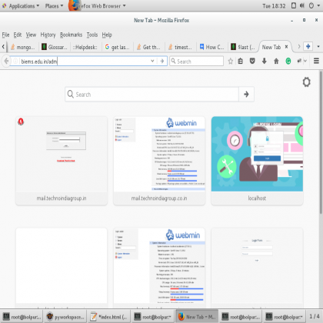The image size is (323, 323).
Task: Open the mail.technoindiagroup.co.in webmin tile
Action: coord(159,161)
